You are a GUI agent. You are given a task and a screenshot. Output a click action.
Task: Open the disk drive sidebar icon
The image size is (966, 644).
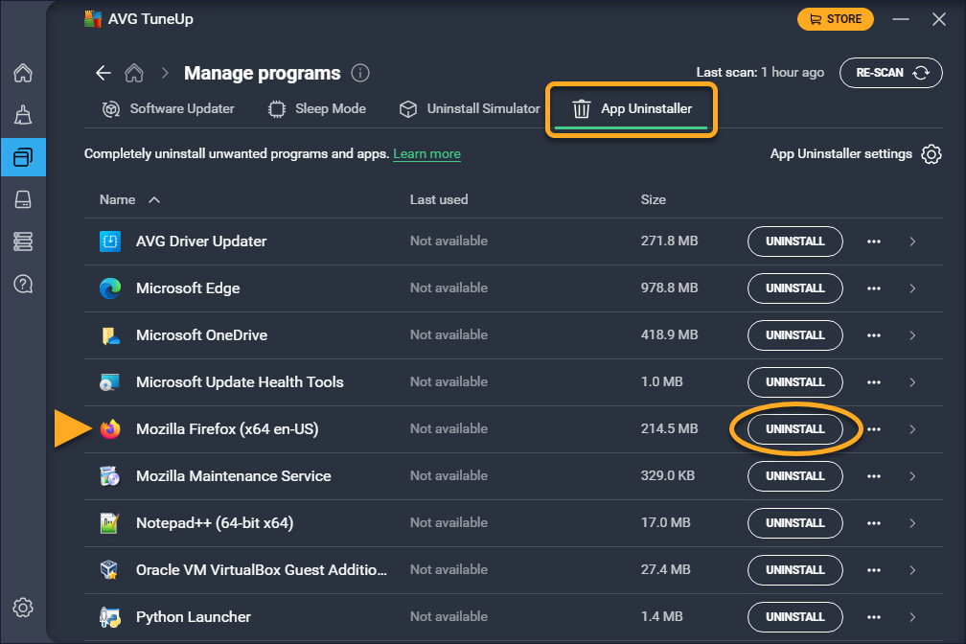[23, 199]
